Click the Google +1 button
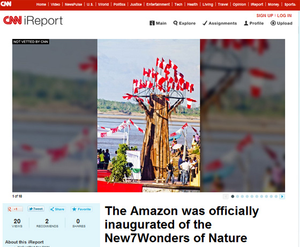 coord(16,209)
